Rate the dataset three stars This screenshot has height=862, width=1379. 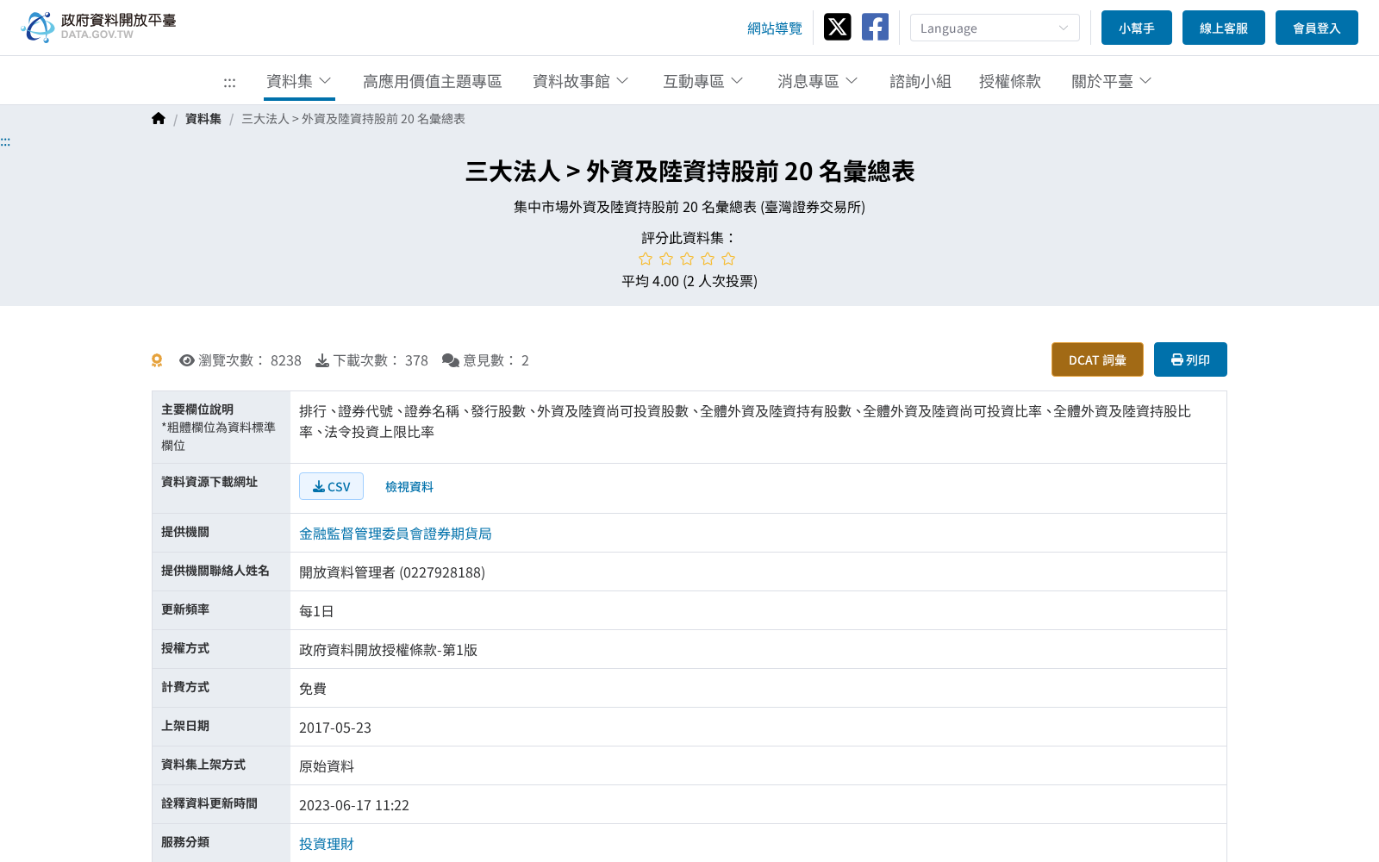(x=687, y=259)
